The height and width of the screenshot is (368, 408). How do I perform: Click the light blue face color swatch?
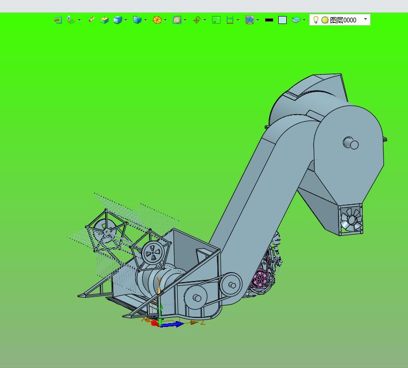[283, 20]
